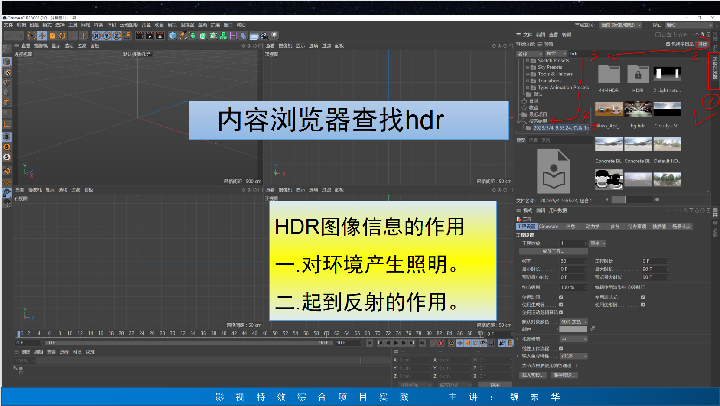
Task: Toggle 使用变形器 checkbox
Action: (x=643, y=305)
